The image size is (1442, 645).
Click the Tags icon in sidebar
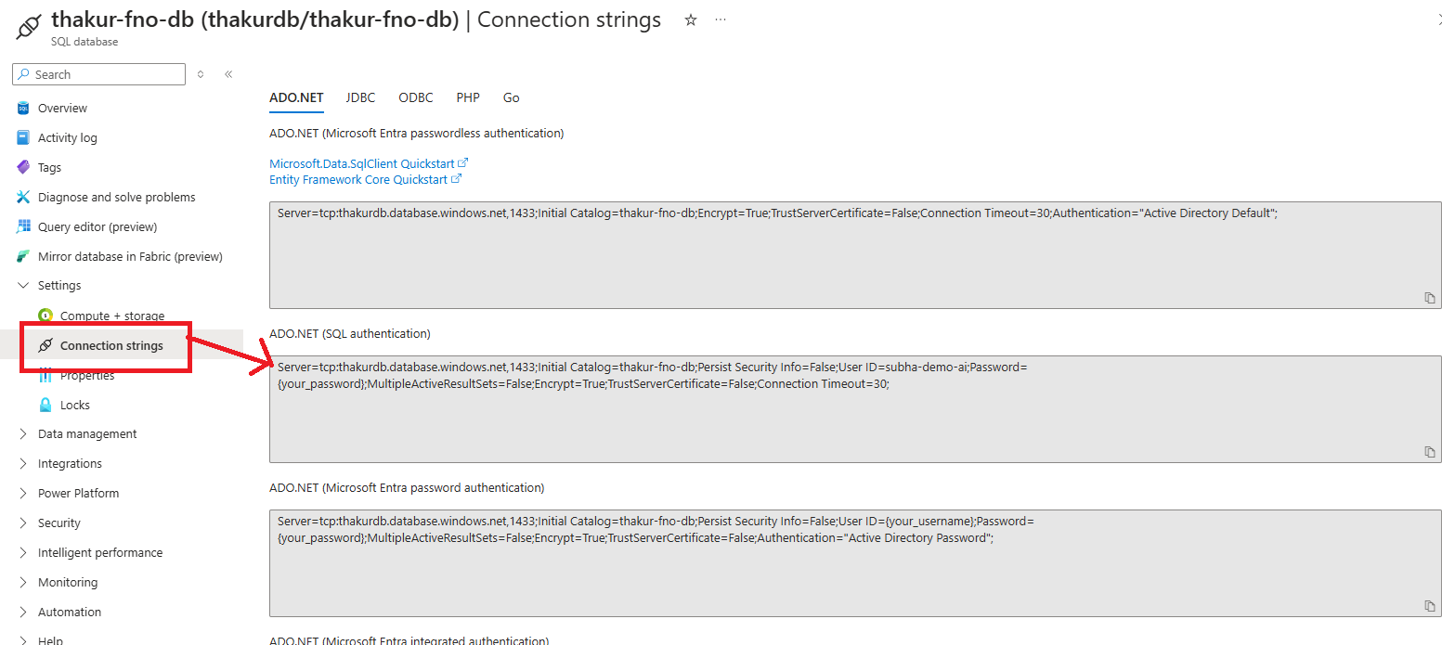pos(23,168)
